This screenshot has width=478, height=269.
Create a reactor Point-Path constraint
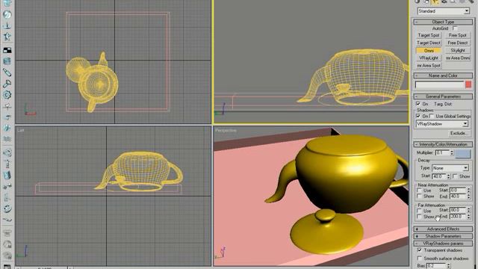(7, 220)
